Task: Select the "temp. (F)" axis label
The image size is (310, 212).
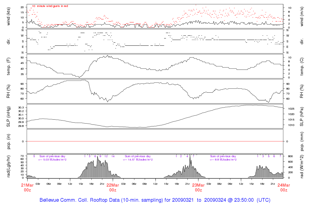Action: (x=8, y=66)
